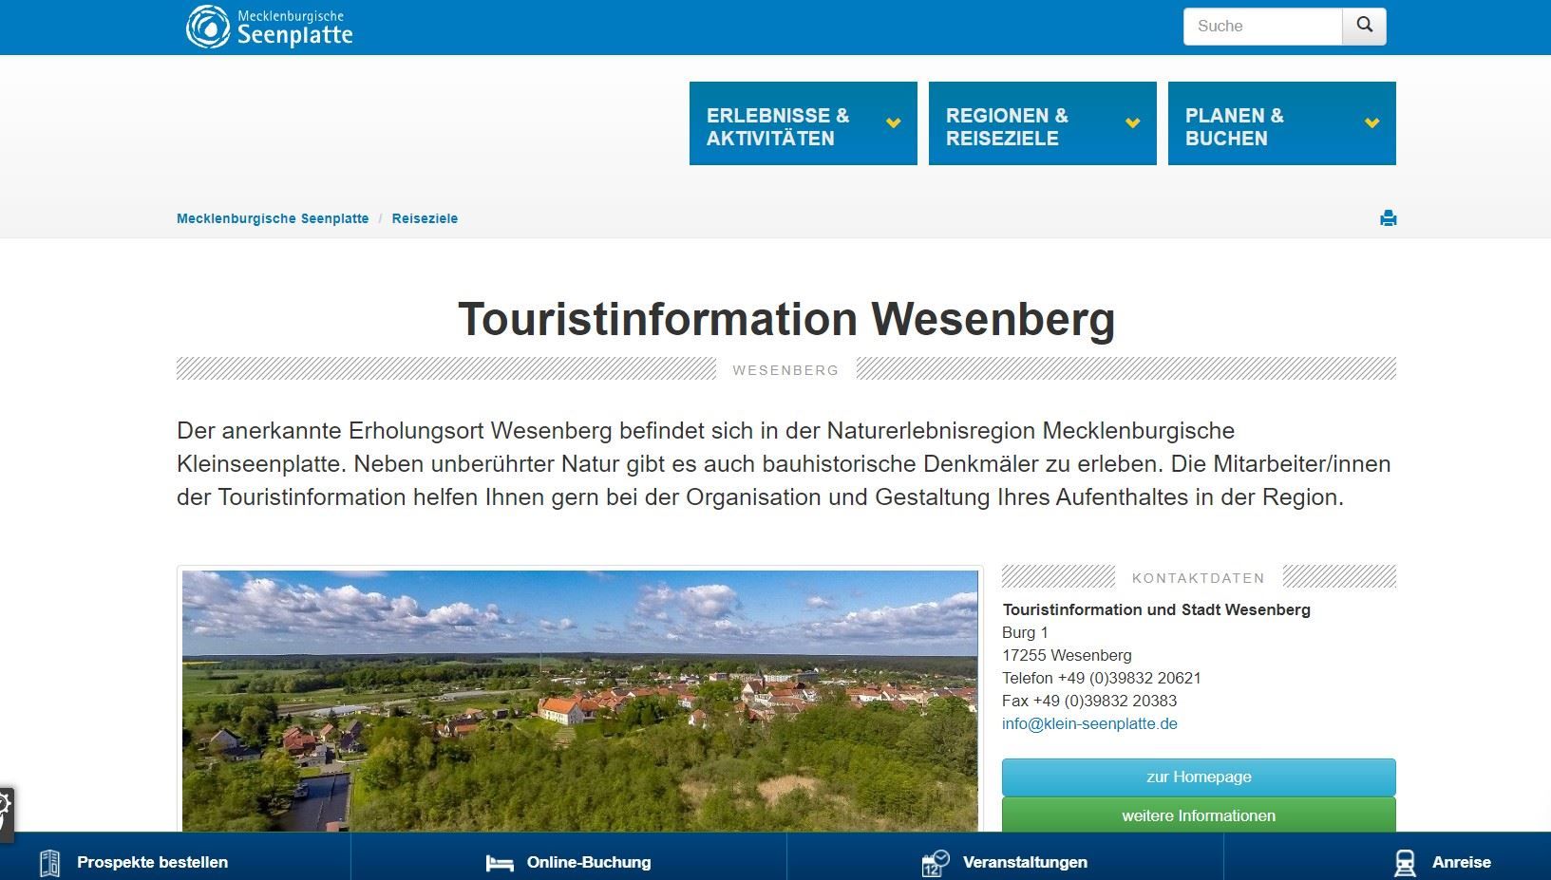
Task: Email info@klein-seenplatte.de
Action: coord(1089,723)
